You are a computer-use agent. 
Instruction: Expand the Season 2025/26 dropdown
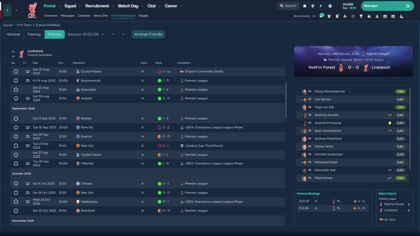tap(86, 34)
